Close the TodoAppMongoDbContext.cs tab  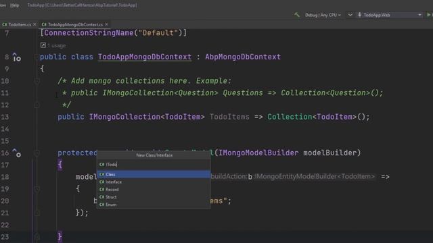107,24
